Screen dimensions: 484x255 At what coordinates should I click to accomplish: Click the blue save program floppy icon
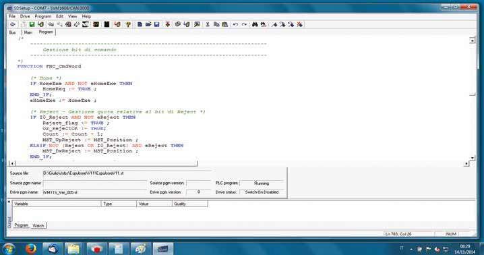[157, 24]
